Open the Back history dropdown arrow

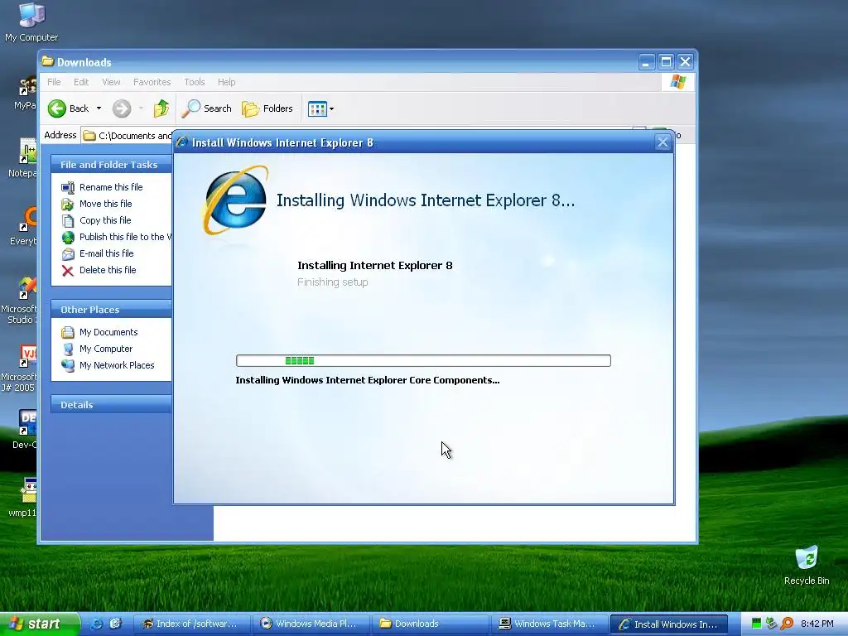(99, 108)
